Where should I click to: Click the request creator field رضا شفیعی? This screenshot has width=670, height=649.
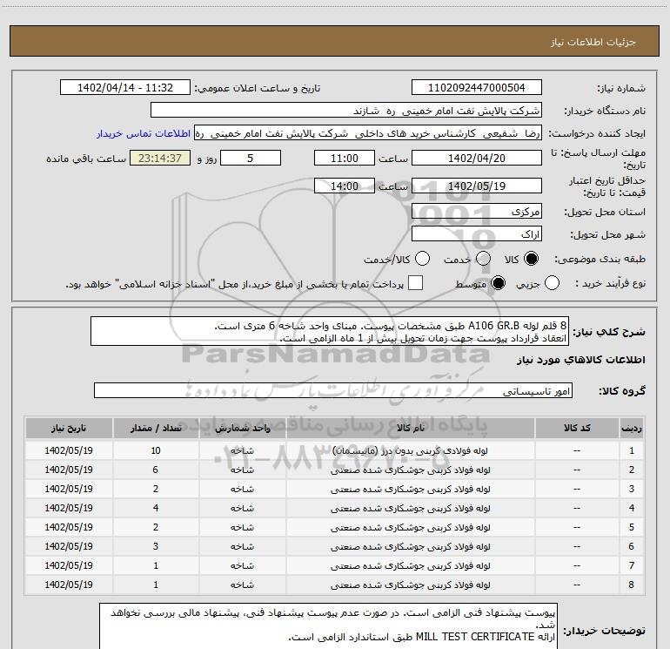pyautogui.click(x=368, y=133)
